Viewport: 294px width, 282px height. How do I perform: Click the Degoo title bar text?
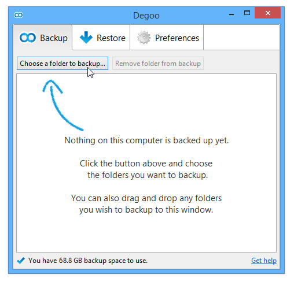coord(146,16)
